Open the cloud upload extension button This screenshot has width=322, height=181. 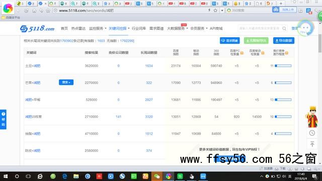pos(284,10)
